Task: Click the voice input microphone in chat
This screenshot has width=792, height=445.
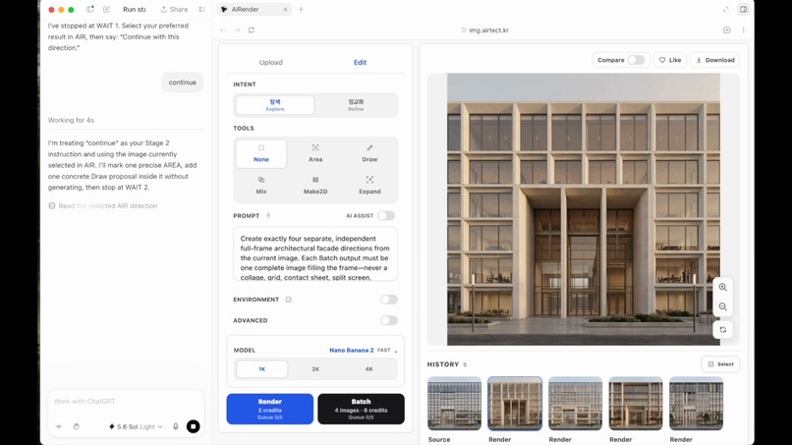Action: pos(175,426)
